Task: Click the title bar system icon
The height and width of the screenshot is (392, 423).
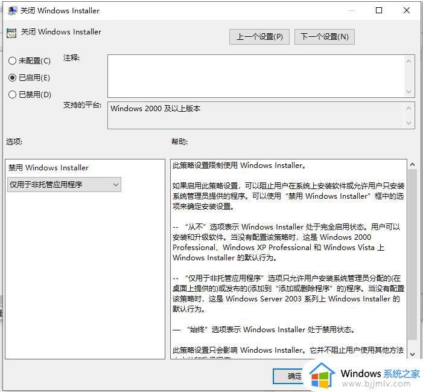Action: (x=13, y=10)
